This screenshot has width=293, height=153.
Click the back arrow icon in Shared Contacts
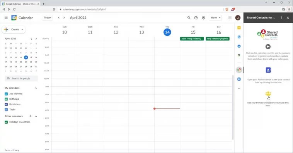268,47
